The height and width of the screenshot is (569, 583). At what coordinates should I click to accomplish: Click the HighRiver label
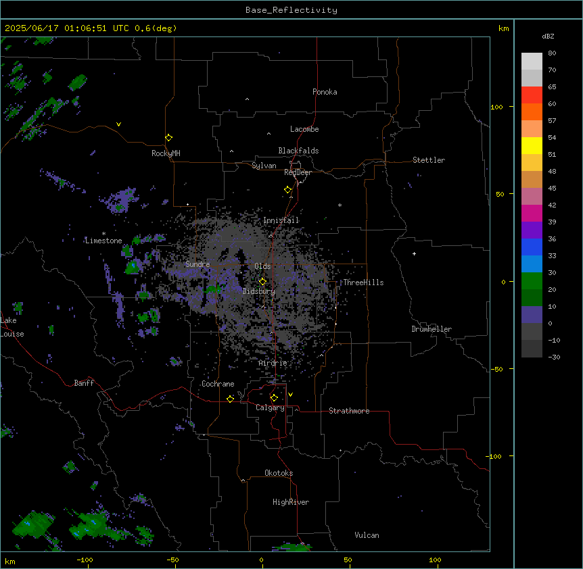click(291, 502)
